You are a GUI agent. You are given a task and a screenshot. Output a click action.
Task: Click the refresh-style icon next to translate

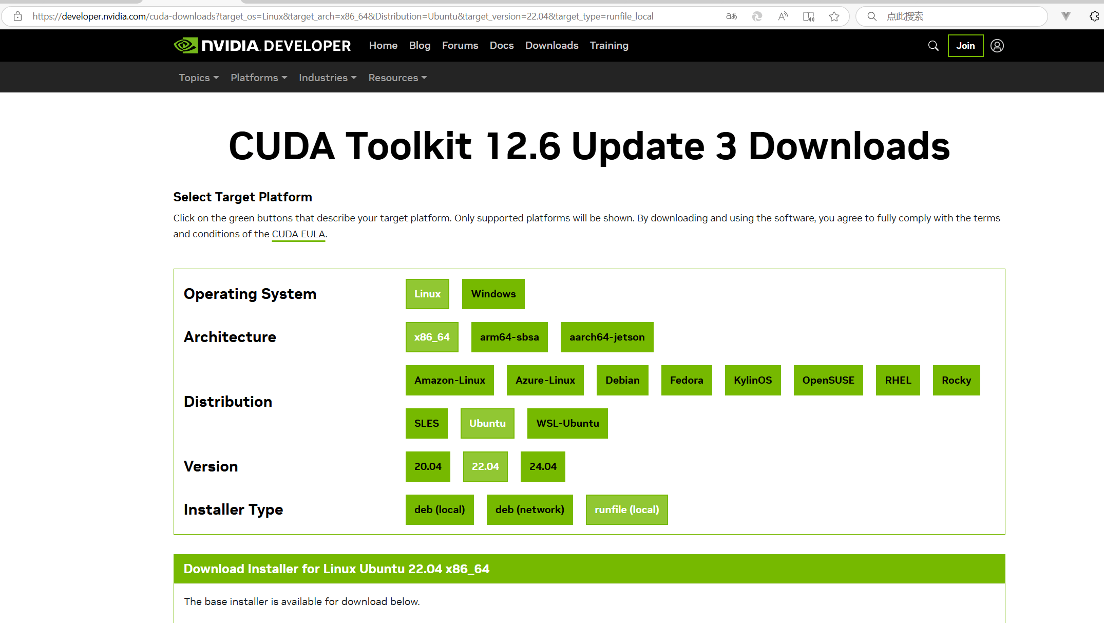[757, 16]
